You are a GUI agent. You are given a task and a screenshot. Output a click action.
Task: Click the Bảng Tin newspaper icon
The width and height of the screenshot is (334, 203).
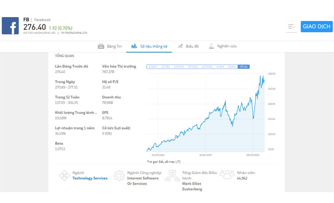click(x=101, y=46)
